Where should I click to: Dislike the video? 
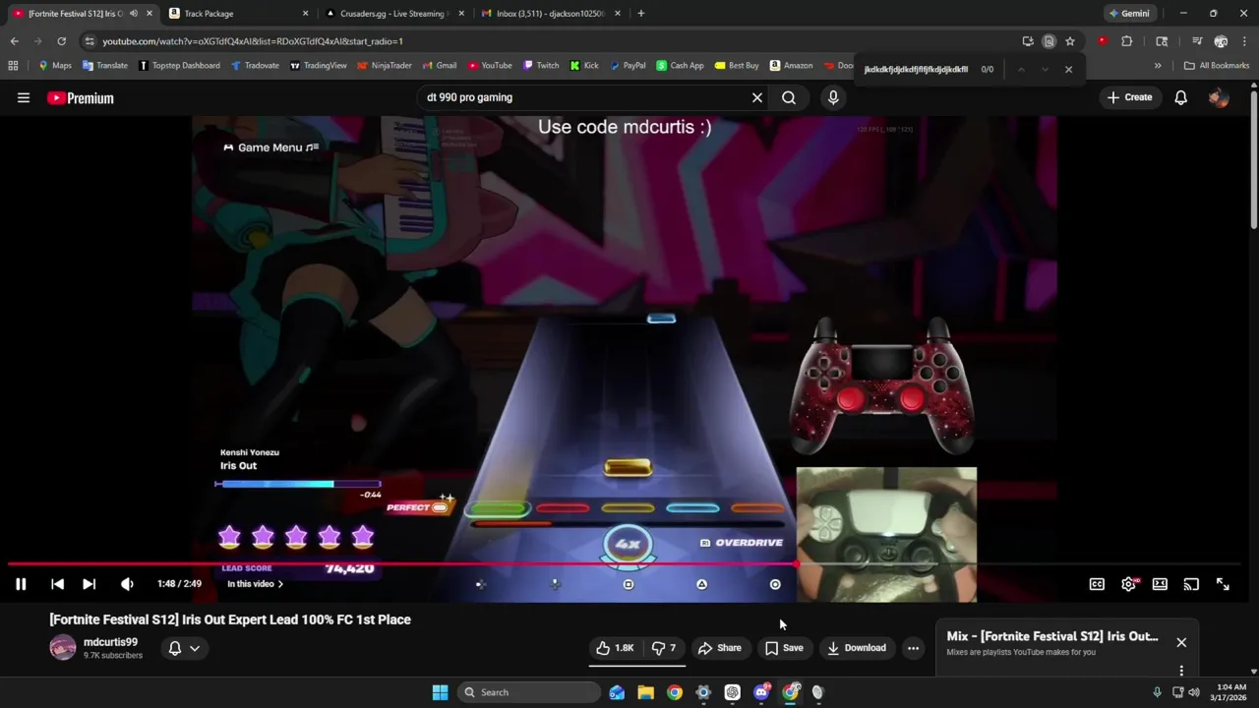(x=664, y=648)
